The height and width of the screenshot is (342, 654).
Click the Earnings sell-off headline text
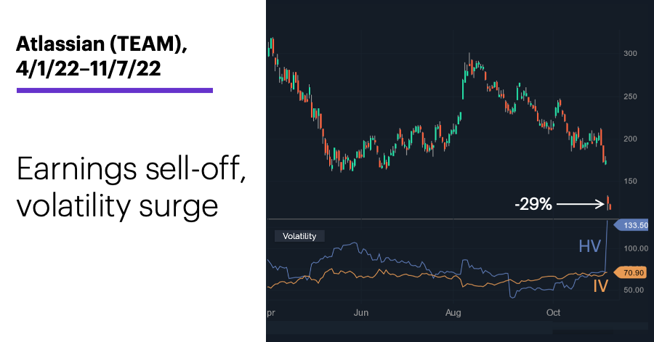pyautogui.click(x=132, y=168)
